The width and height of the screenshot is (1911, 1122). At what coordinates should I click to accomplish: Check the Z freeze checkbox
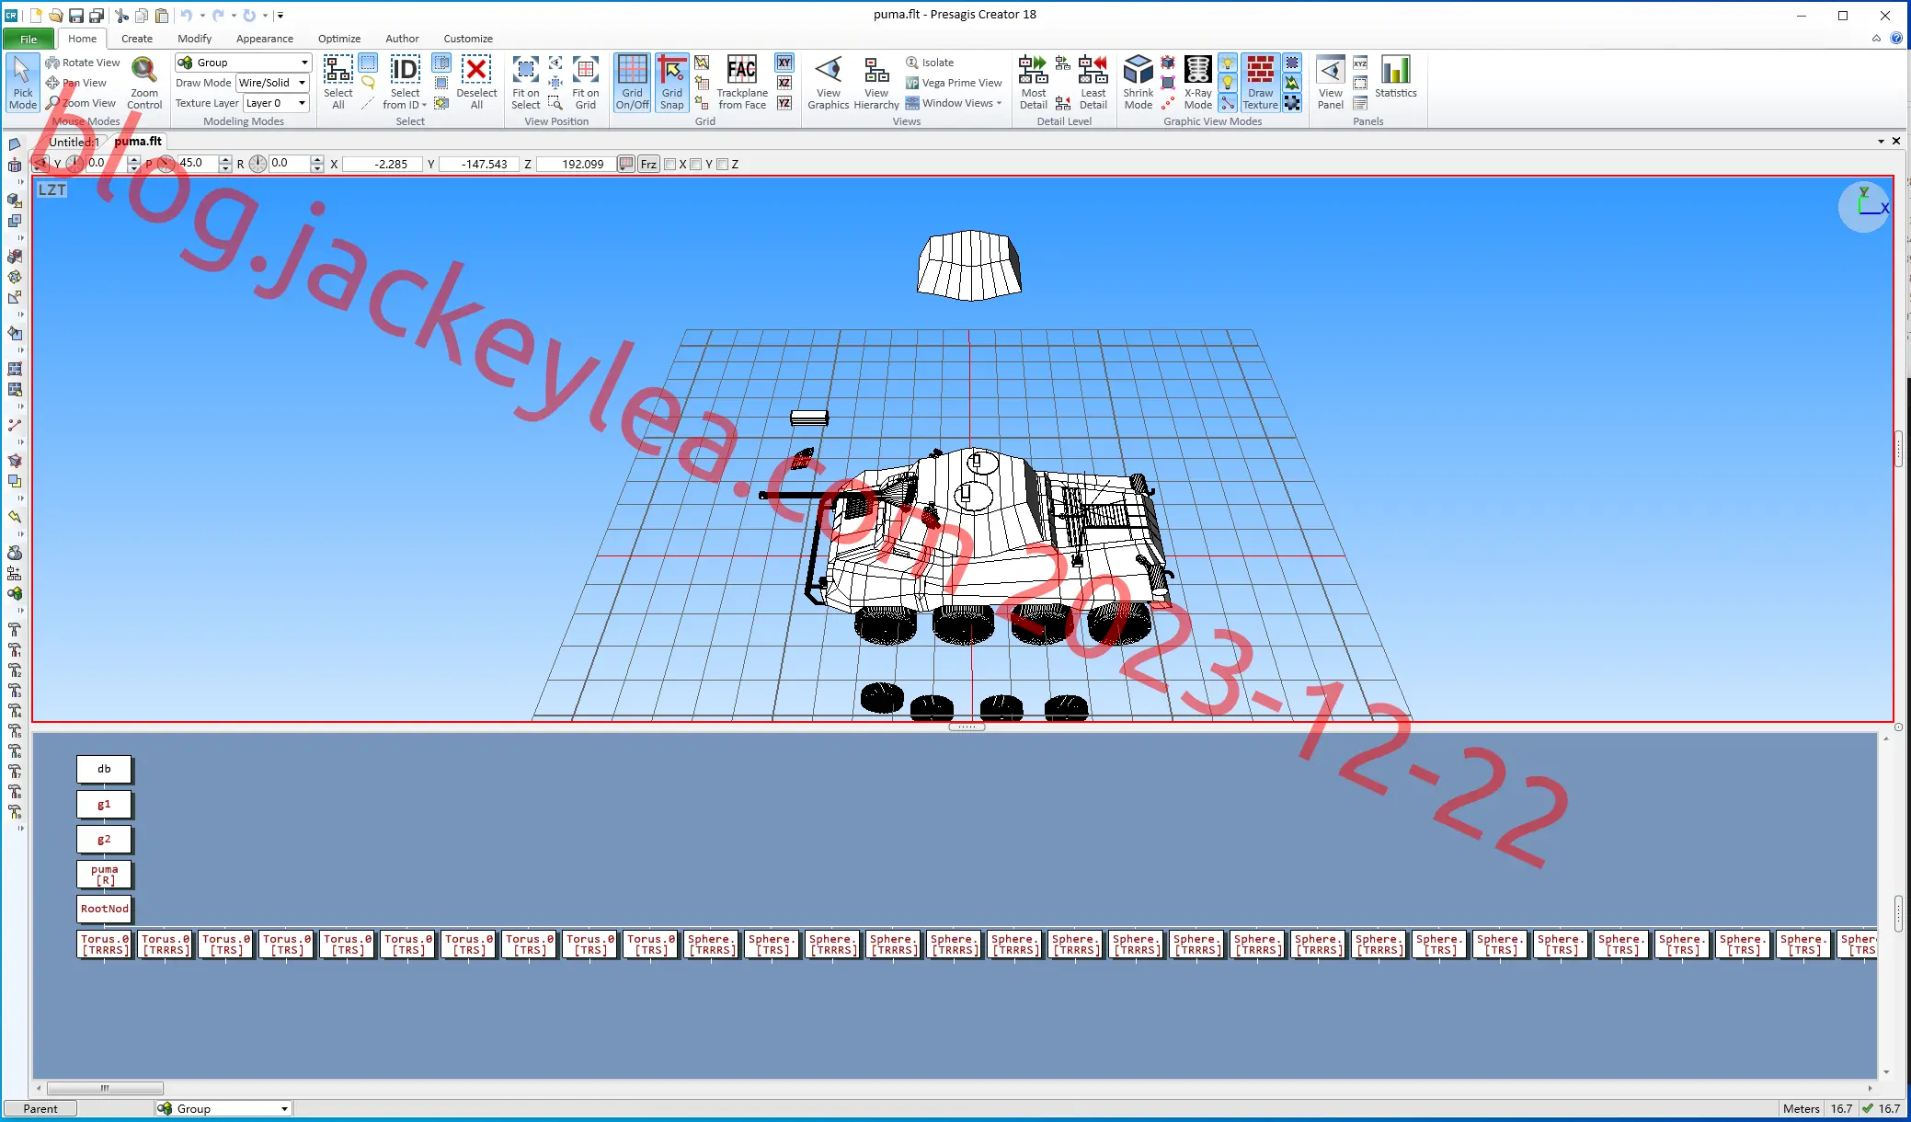[723, 165]
